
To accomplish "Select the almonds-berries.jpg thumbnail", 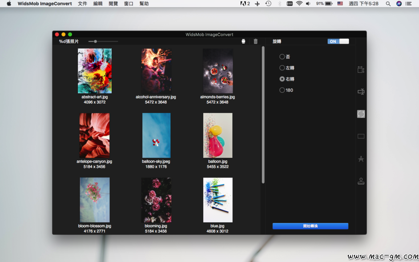I will pos(218,71).
